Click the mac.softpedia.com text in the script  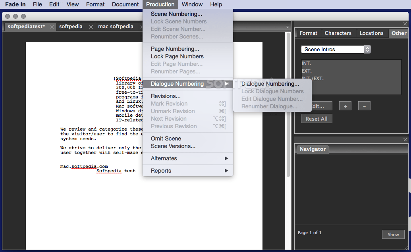(x=84, y=166)
